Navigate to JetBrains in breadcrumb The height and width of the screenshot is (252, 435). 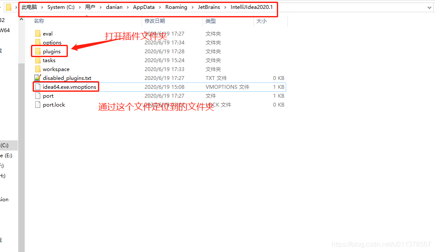[209, 7]
